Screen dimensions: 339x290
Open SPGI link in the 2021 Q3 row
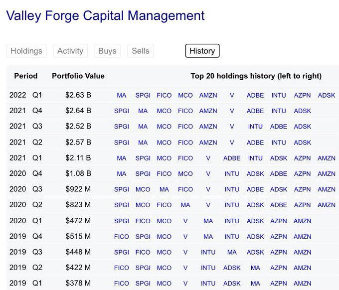pos(122,127)
